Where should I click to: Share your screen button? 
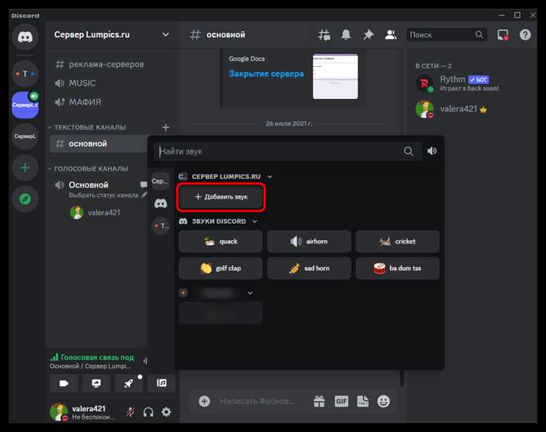96,383
